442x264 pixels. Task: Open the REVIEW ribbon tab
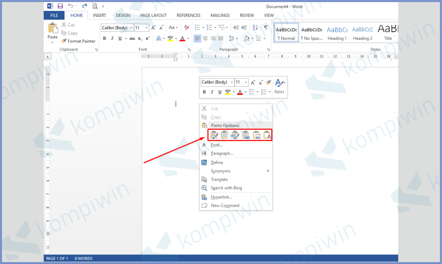pyautogui.click(x=247, y=15)
